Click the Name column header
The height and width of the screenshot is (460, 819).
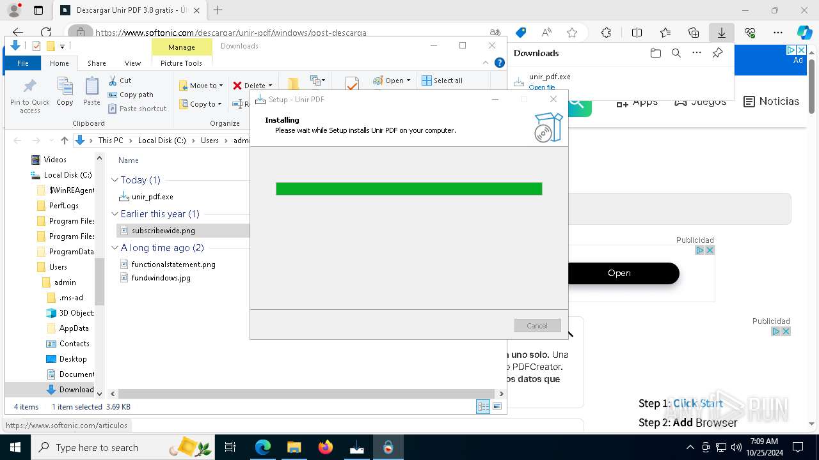tap(129, 160)
